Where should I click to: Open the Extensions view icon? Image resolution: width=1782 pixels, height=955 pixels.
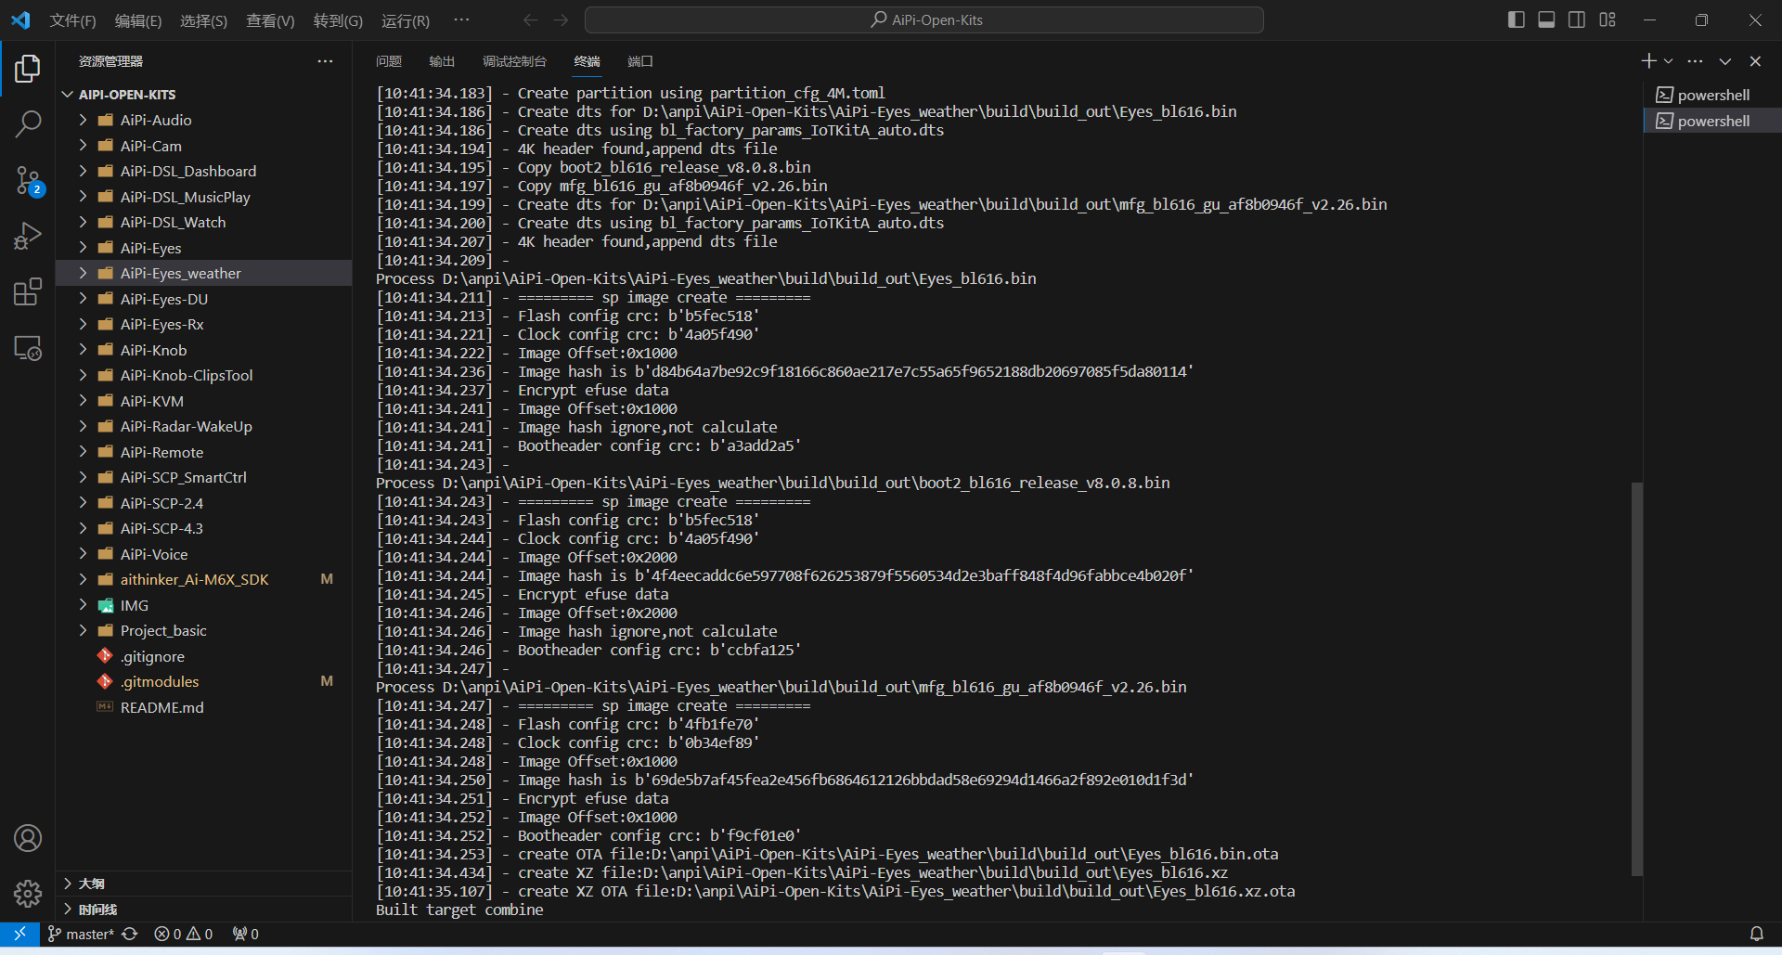28,292
